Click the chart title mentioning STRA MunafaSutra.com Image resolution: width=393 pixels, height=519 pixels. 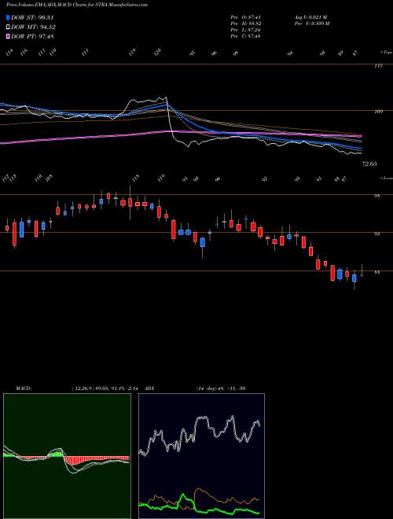pos(77,5)
